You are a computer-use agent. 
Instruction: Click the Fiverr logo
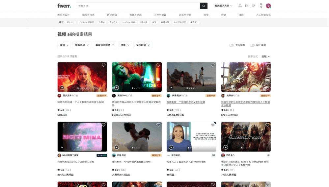64,6
